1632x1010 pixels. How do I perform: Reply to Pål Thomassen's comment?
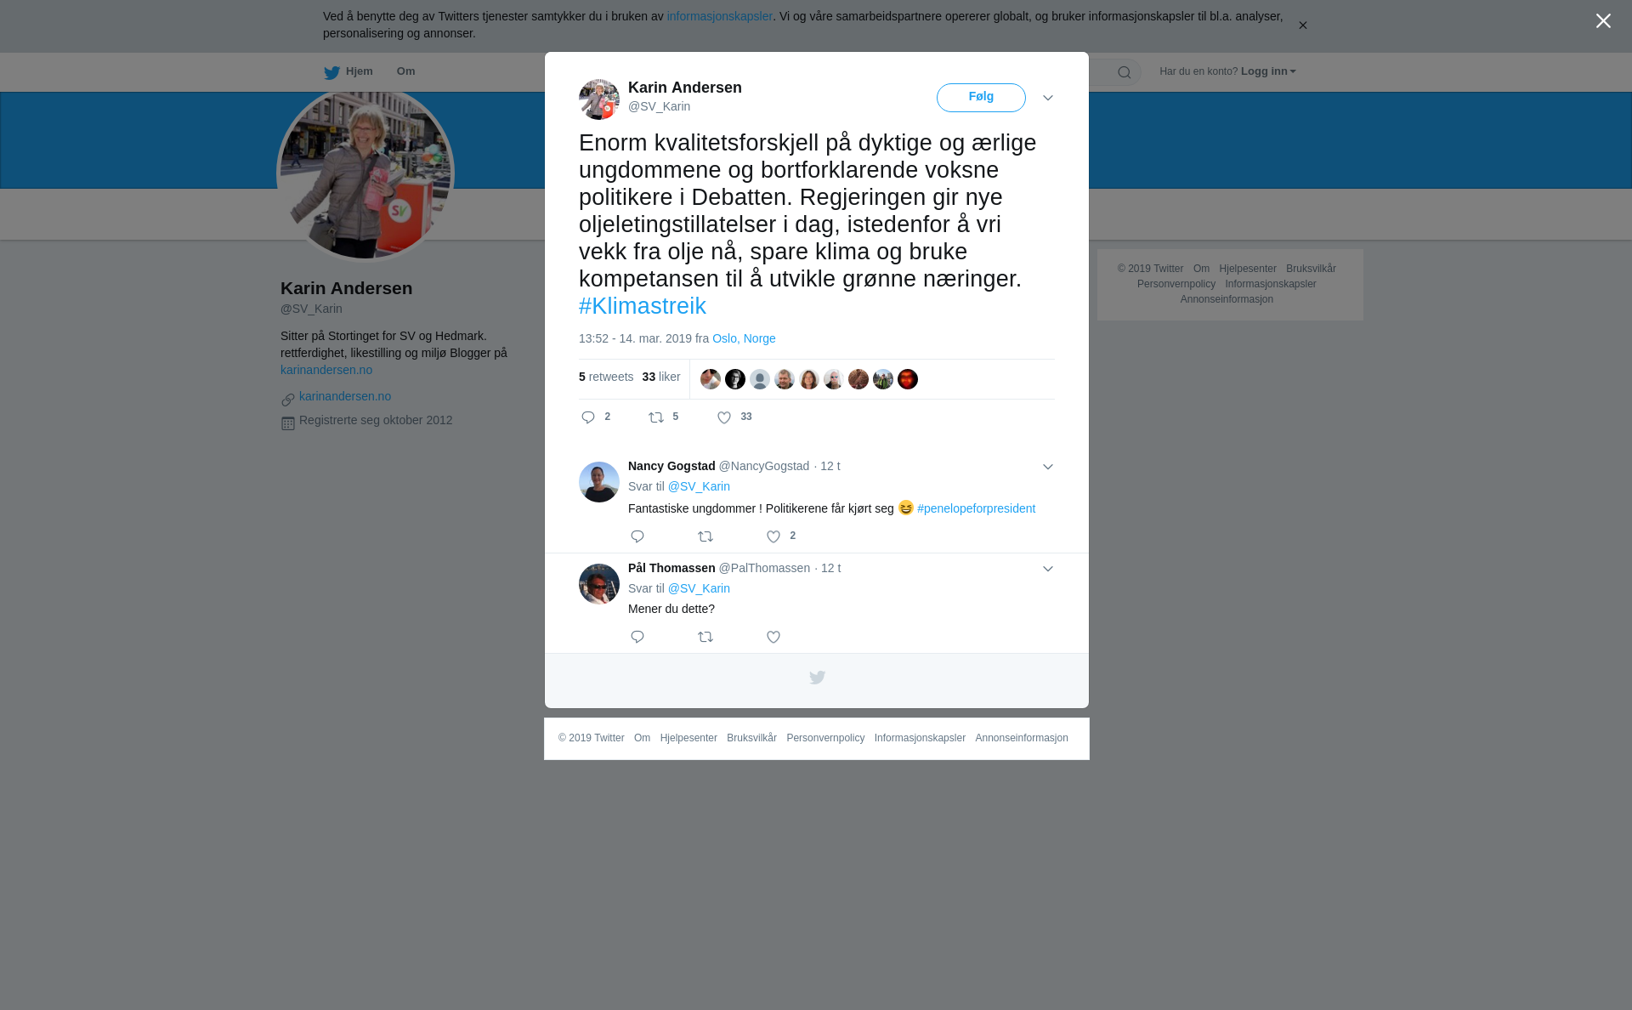(x=637, y=637)
